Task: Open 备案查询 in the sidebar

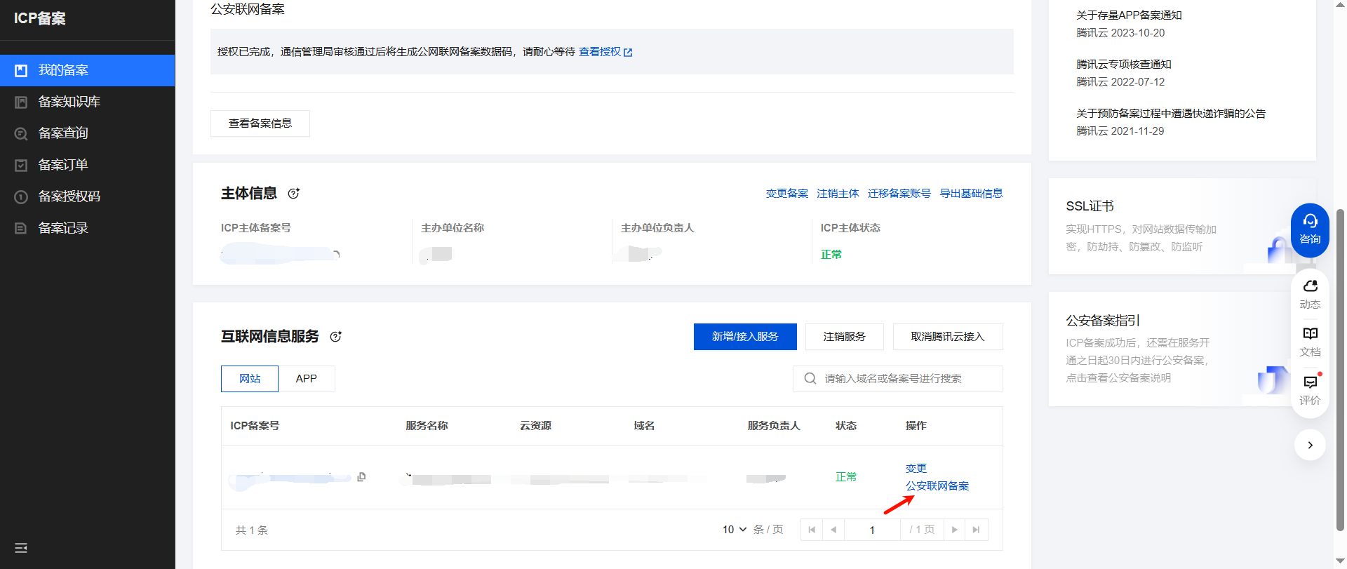Action: tap(63, 133)
